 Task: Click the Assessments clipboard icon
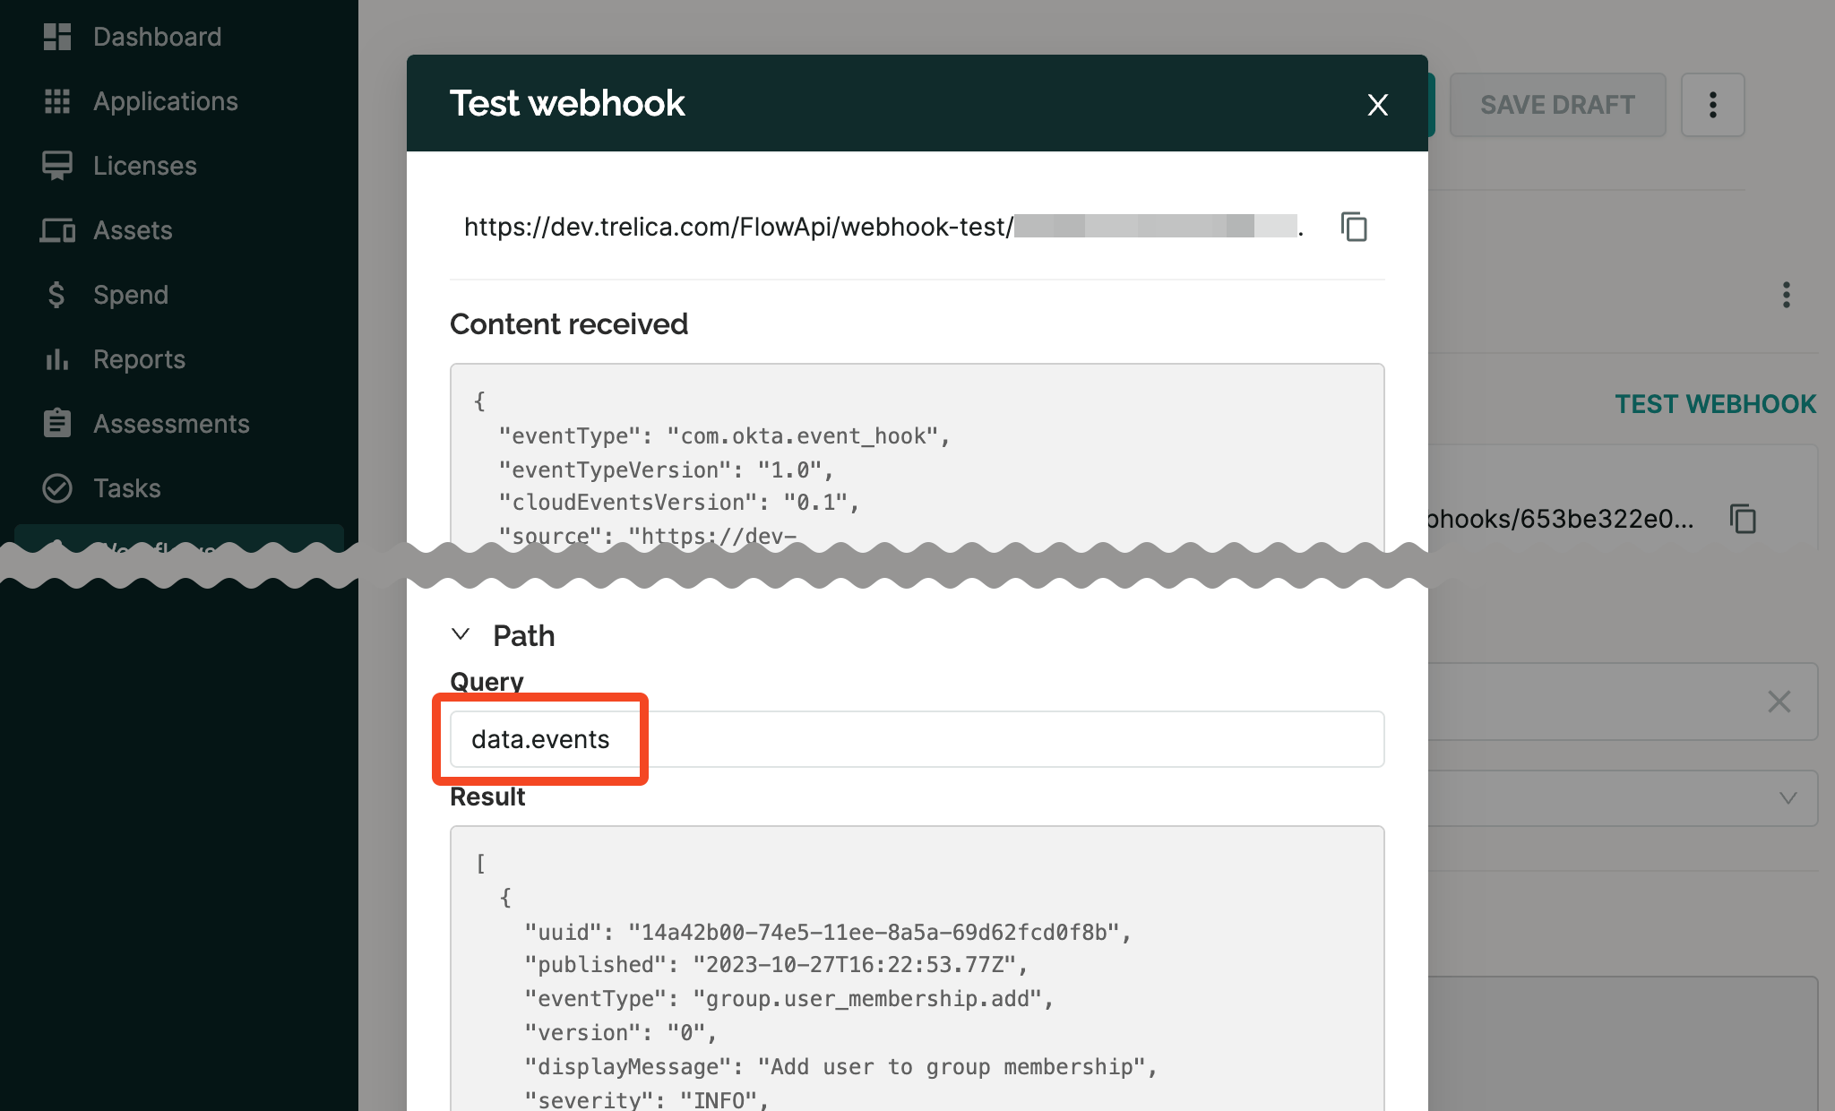57,423
